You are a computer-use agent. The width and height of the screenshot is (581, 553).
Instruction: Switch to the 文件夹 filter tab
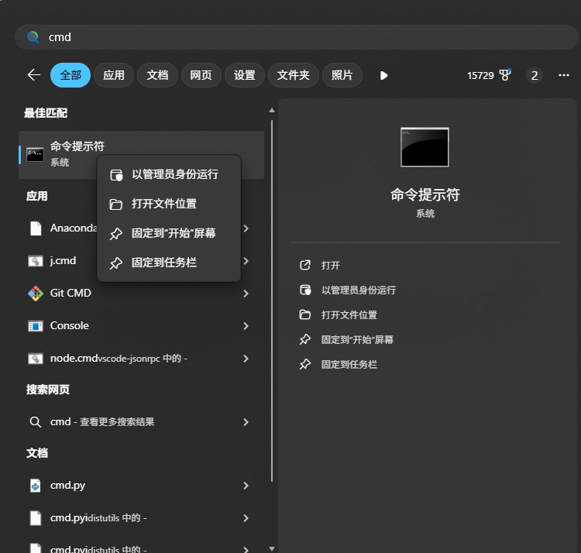(x=294, y=75)
